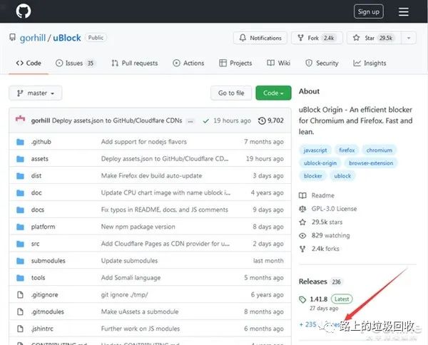Open the Wiki tab

(x=278, y=63)
